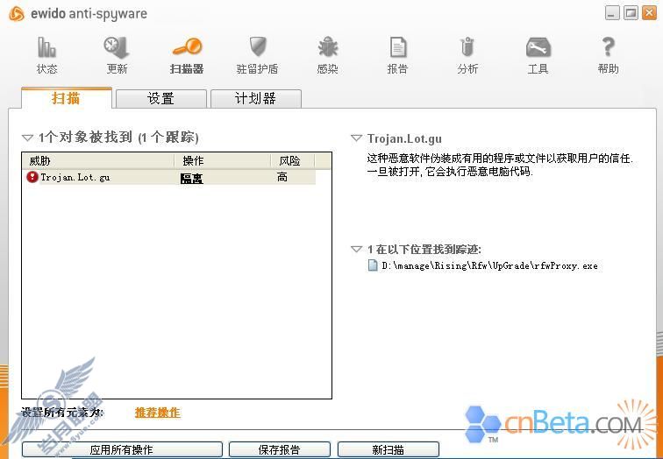Maximize the ewido anti-spyware window
Screen dimensions: 663x459
(631, 13)
